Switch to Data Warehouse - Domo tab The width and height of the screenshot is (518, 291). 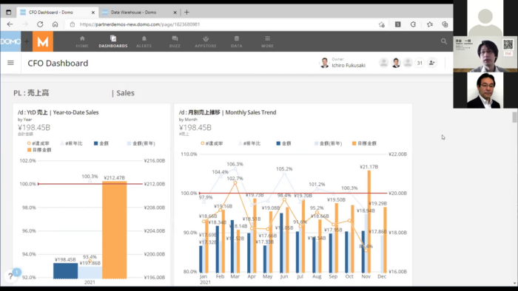click(139, 13)
